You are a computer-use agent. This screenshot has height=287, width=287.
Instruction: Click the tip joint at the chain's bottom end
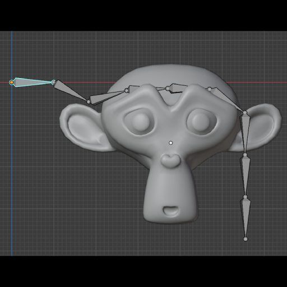pyautogui.click(x=246, y=239)
